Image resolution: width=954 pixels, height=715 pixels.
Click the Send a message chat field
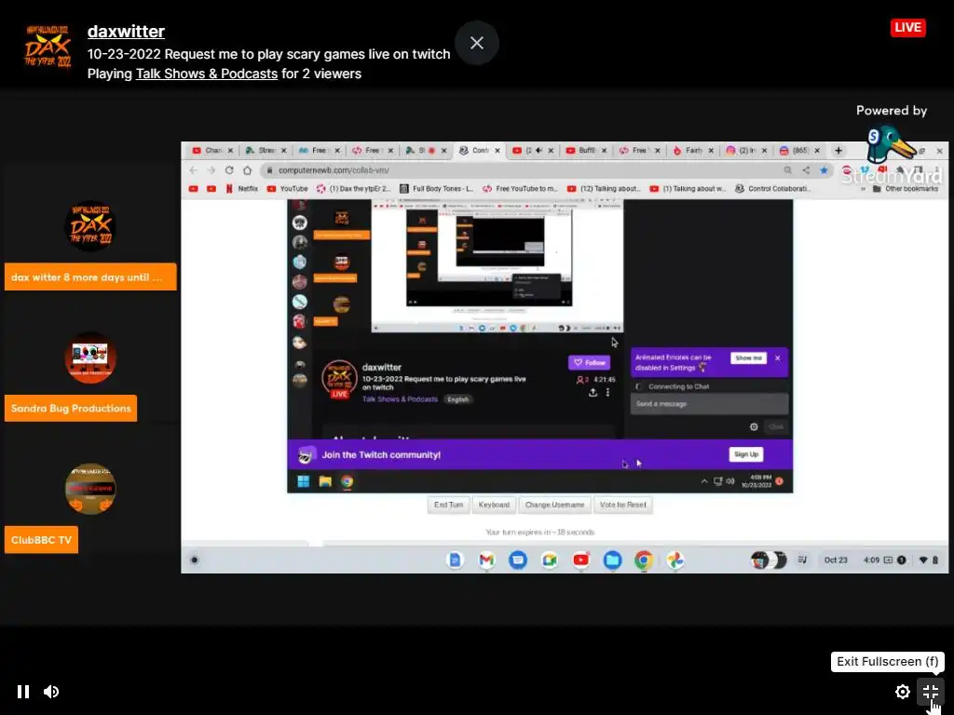point(709,404)
